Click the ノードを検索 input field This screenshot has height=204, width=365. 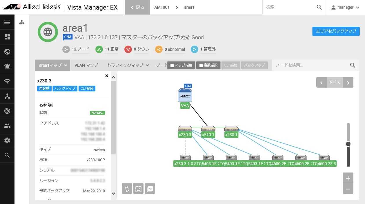coord(311,65)
